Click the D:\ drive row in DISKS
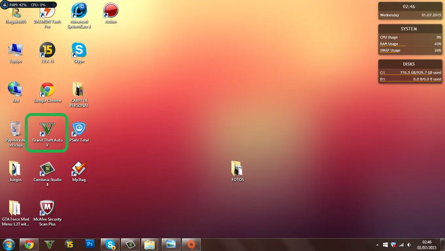Viewport: 445px width, 251px height. coord(410,79)
